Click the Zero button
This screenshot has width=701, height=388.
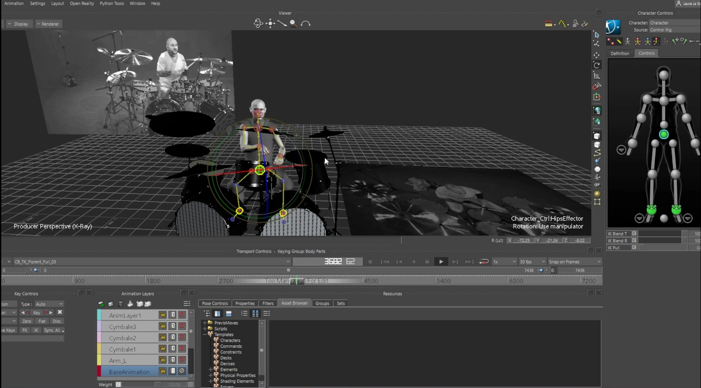tap(26, 321)
